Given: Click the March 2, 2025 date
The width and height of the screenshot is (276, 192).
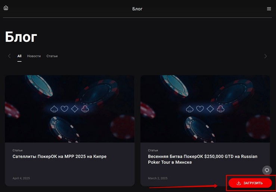Looking at the screenshot, I should click(x=158, y=178).
